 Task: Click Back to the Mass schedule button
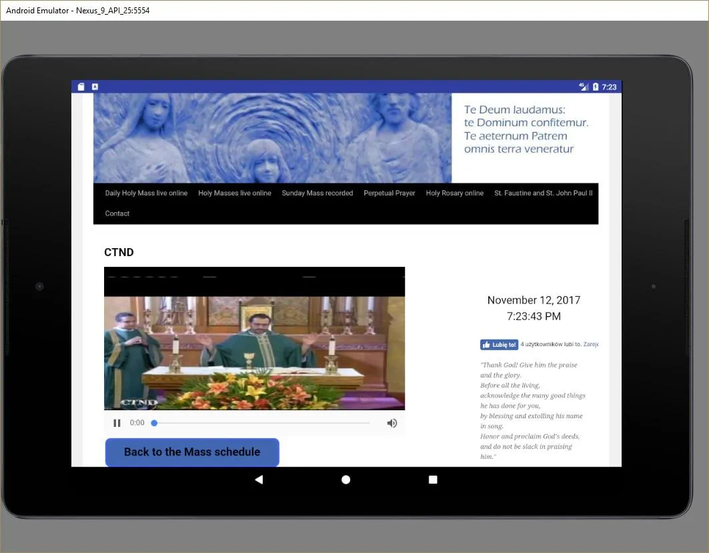pos(192,452)
